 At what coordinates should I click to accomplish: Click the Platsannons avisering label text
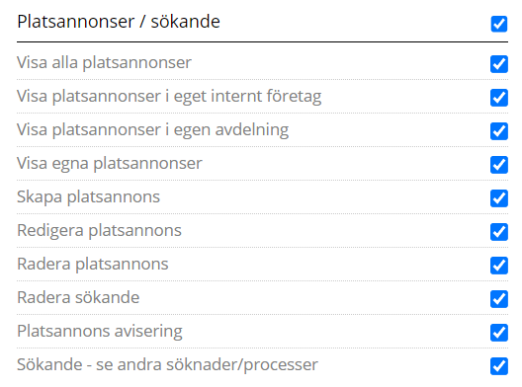pos(100,331)
